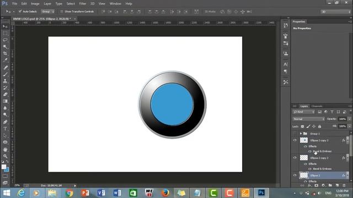353x198 pixels.
Task: Click background blue color swatch
Action: point(7,170)
